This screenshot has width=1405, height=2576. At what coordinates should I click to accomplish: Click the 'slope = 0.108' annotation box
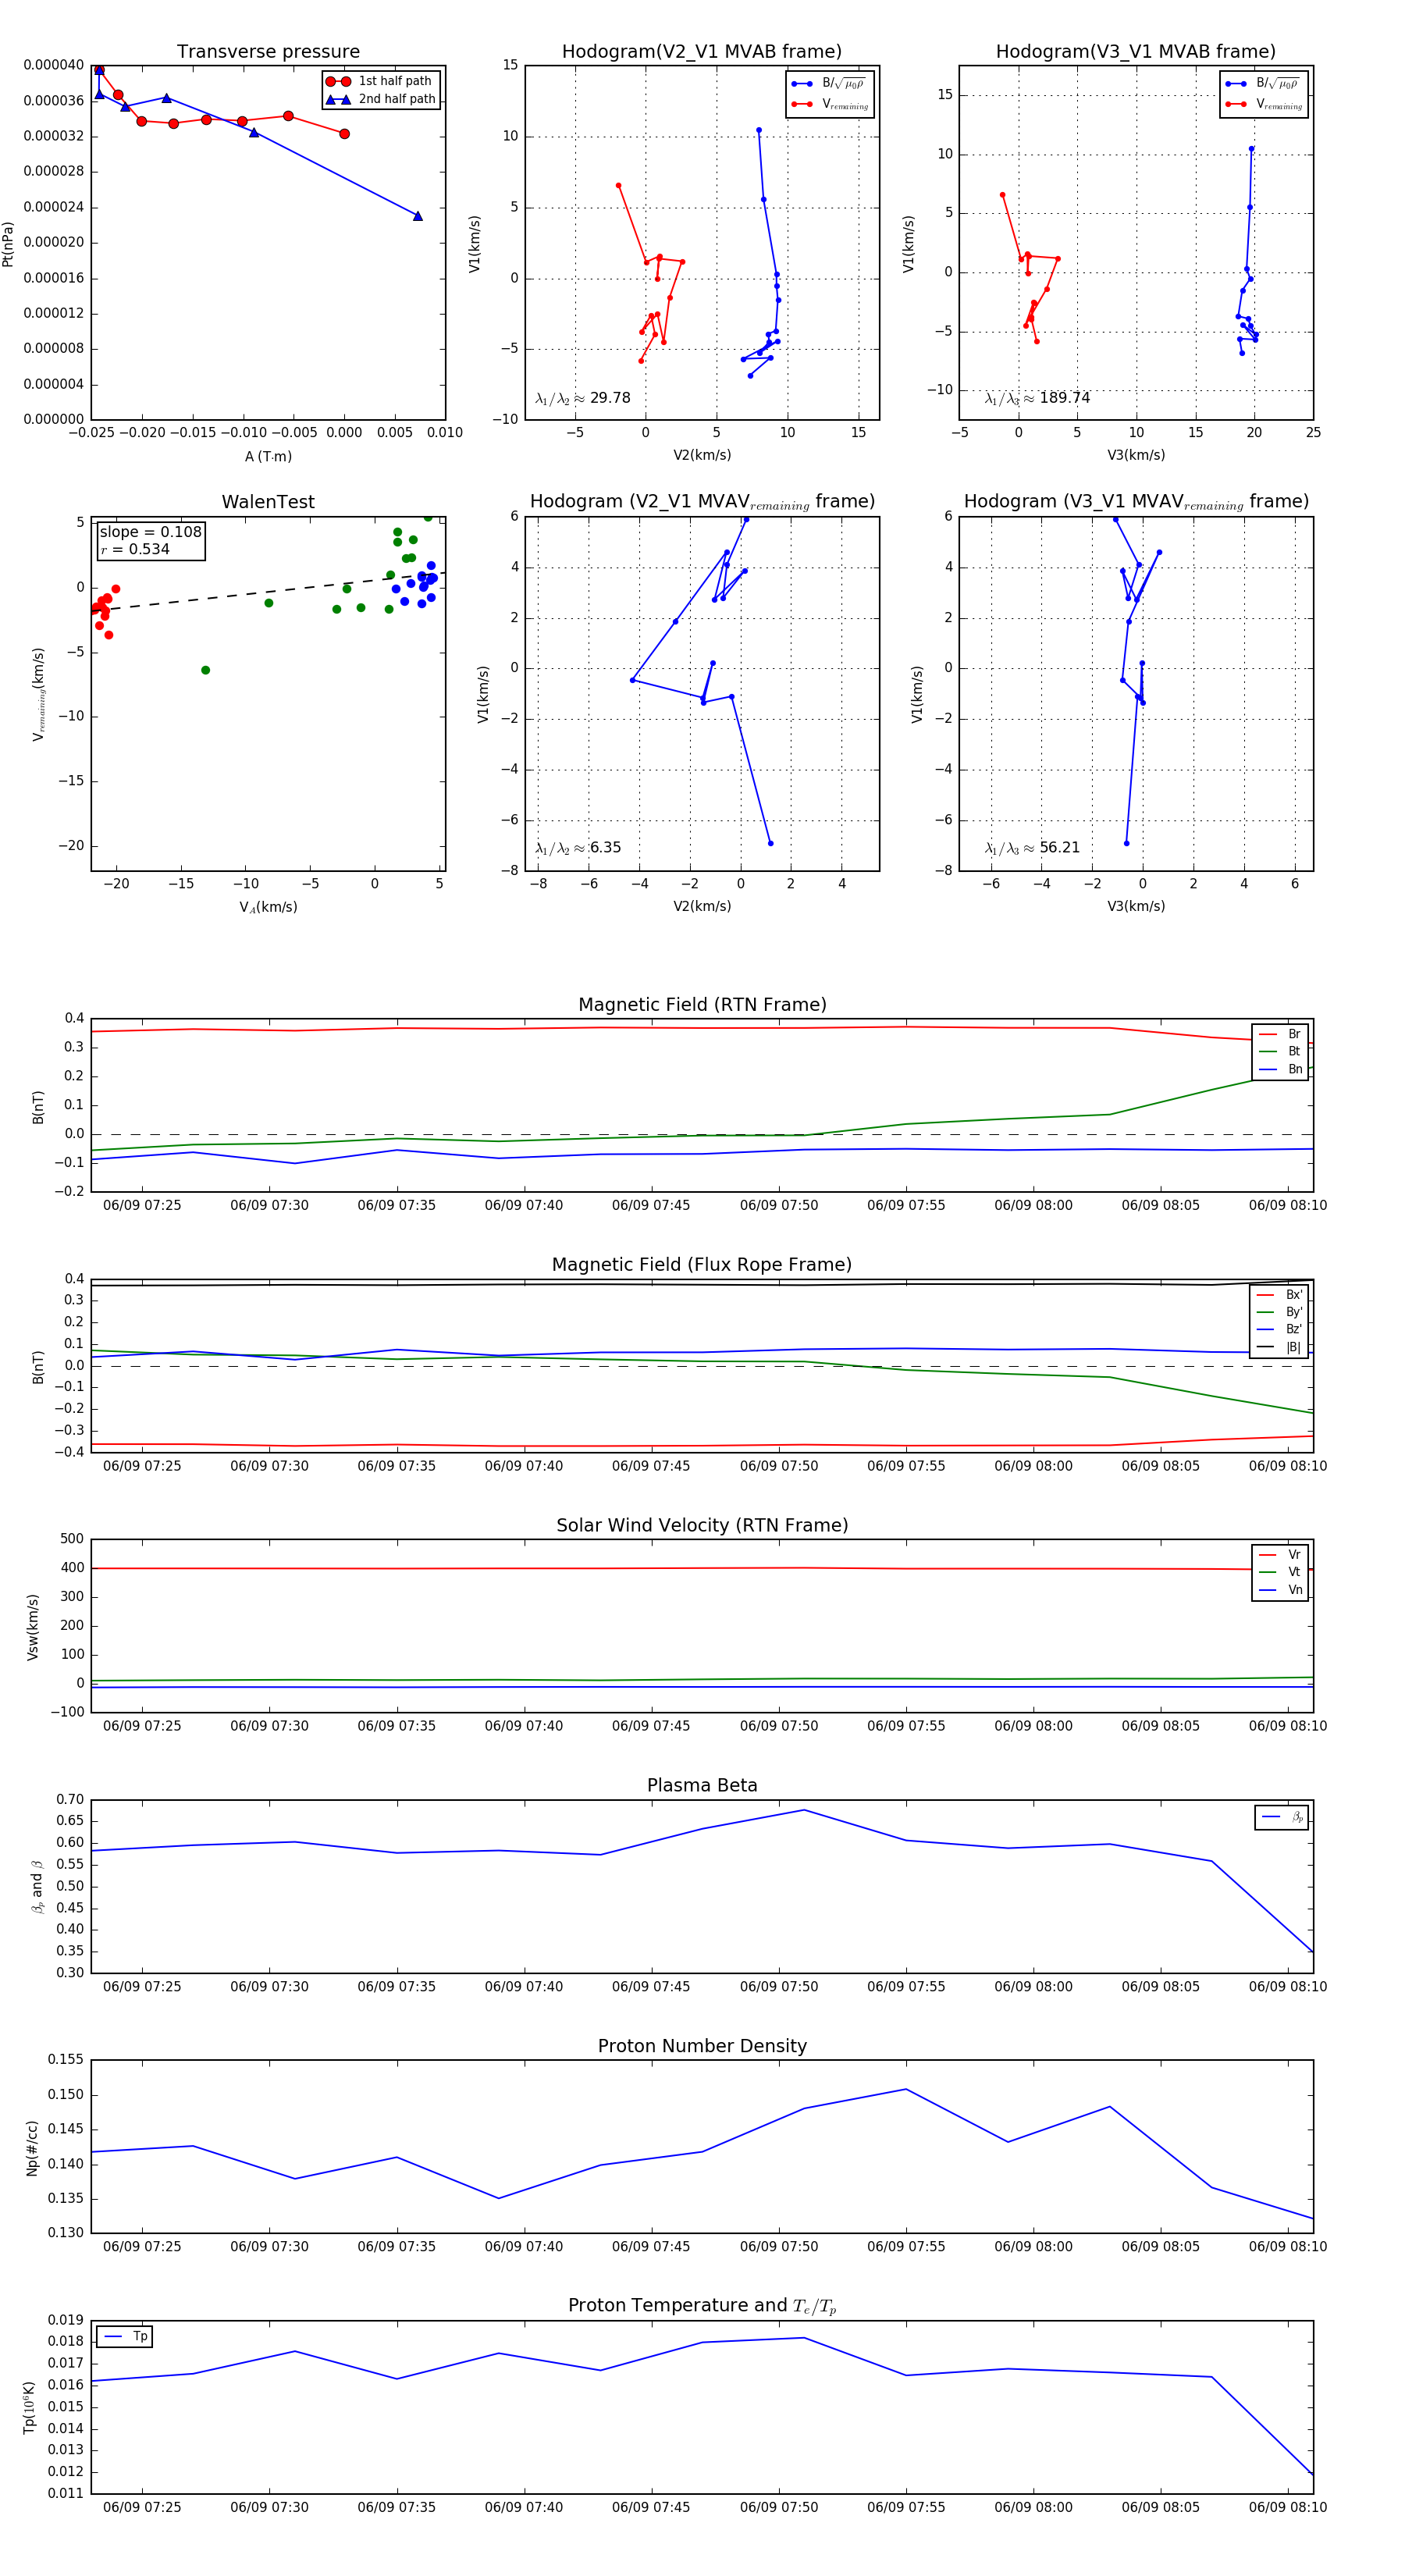coord(150,540)
